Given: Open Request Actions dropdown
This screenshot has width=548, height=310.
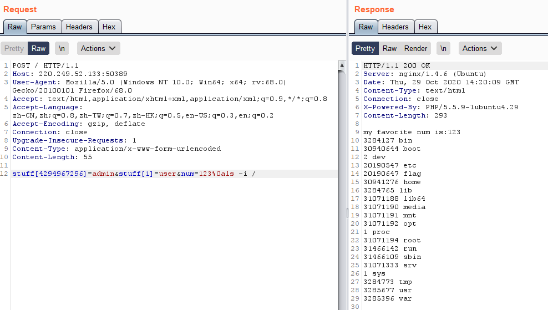Looking at the screenshot, I should (x=99, y=49).
